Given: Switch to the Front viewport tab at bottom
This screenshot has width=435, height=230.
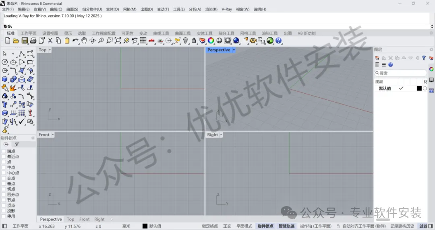Looking at the screenshot, I should point(84,219).
